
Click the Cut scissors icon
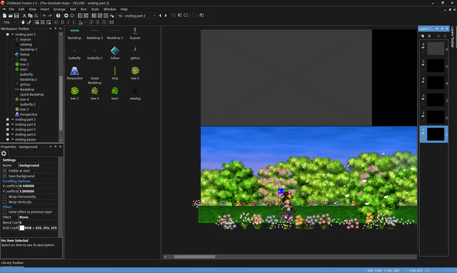coord(24,15)
